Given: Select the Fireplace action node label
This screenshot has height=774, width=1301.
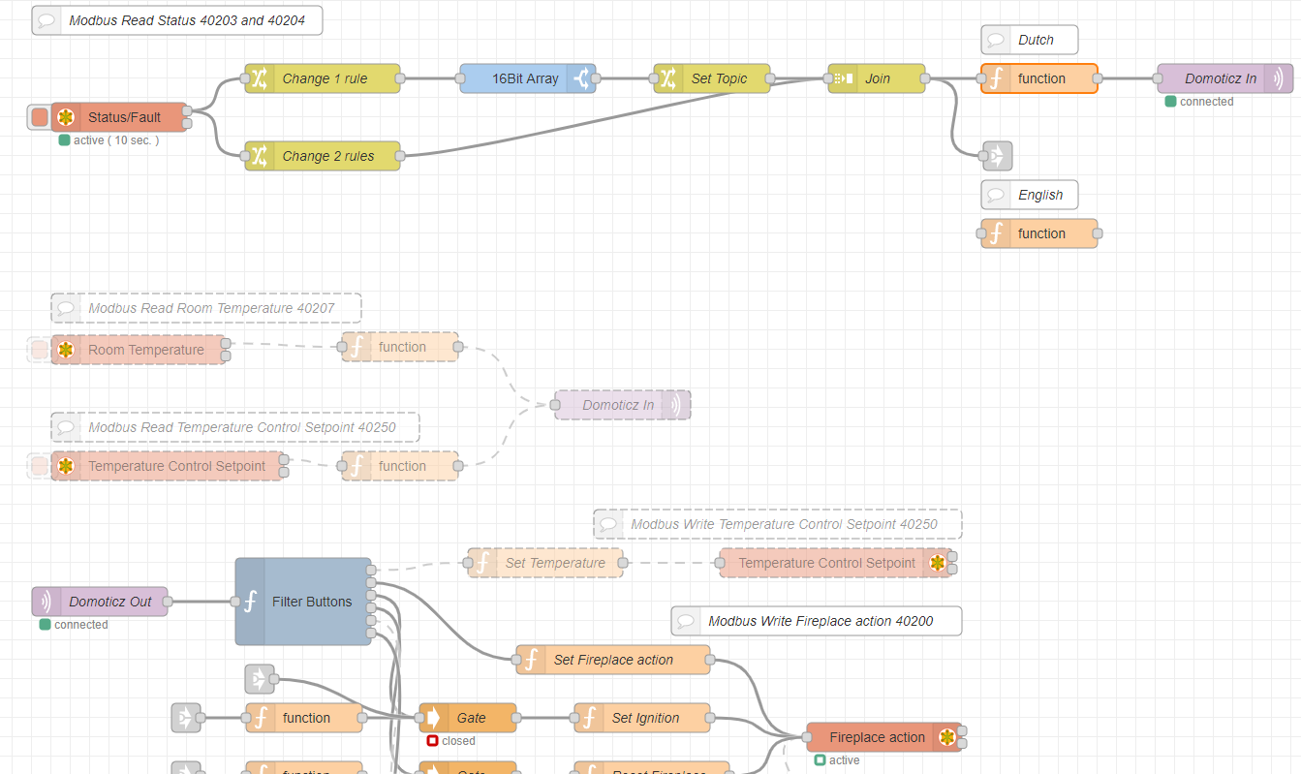Looking at the screenshot, I should (878, 737).
